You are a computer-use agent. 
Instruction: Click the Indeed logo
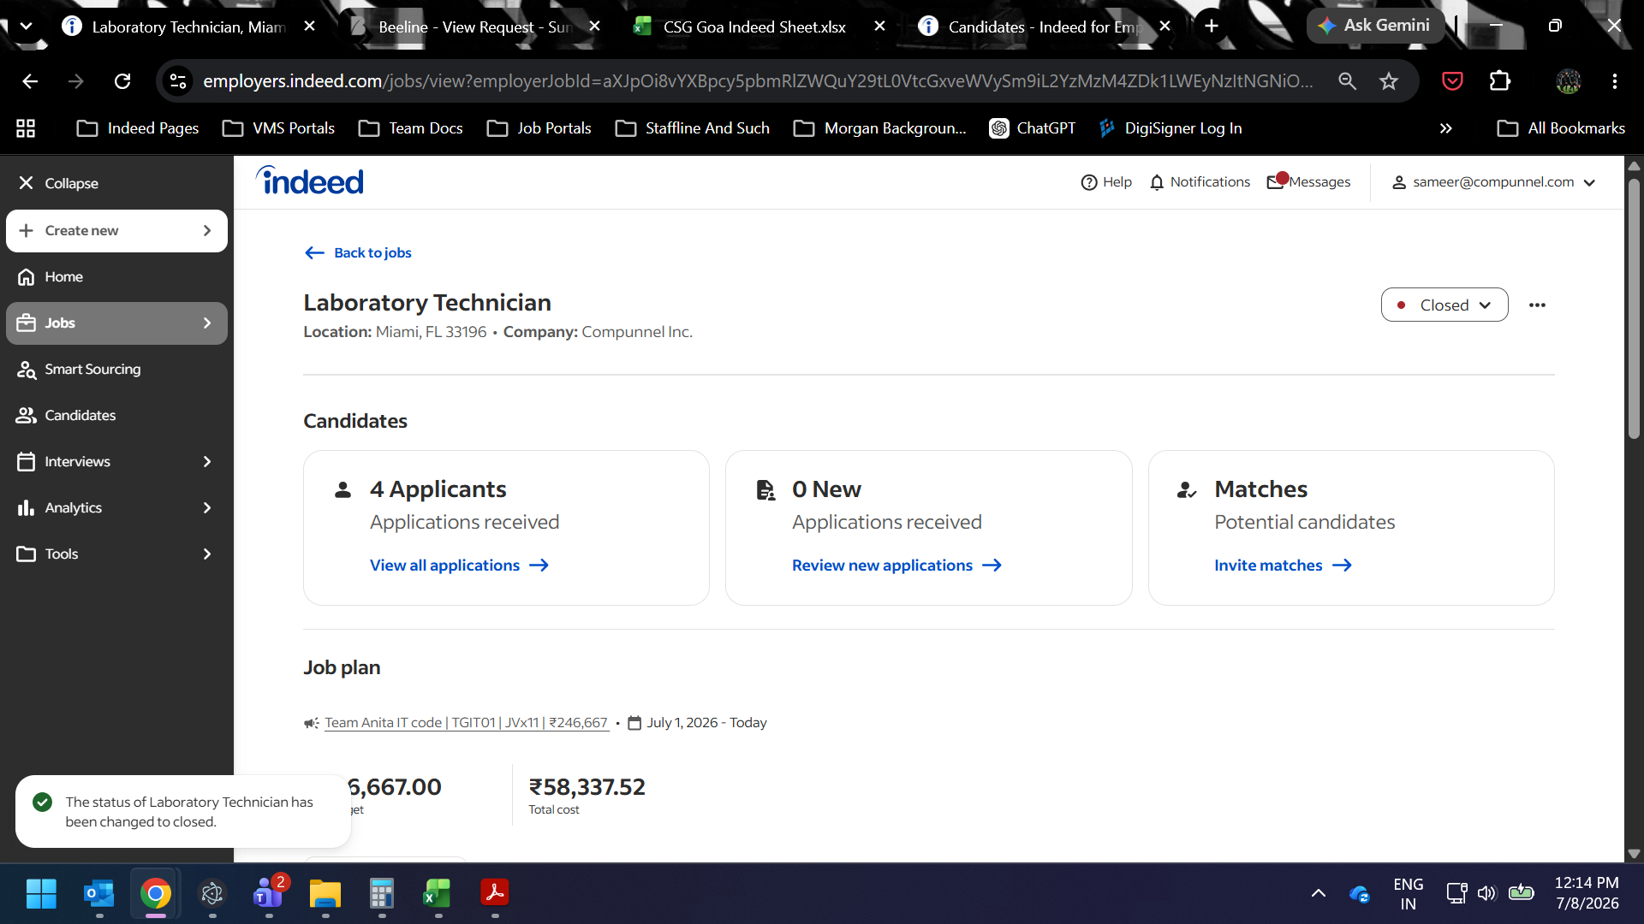(310, 181)
